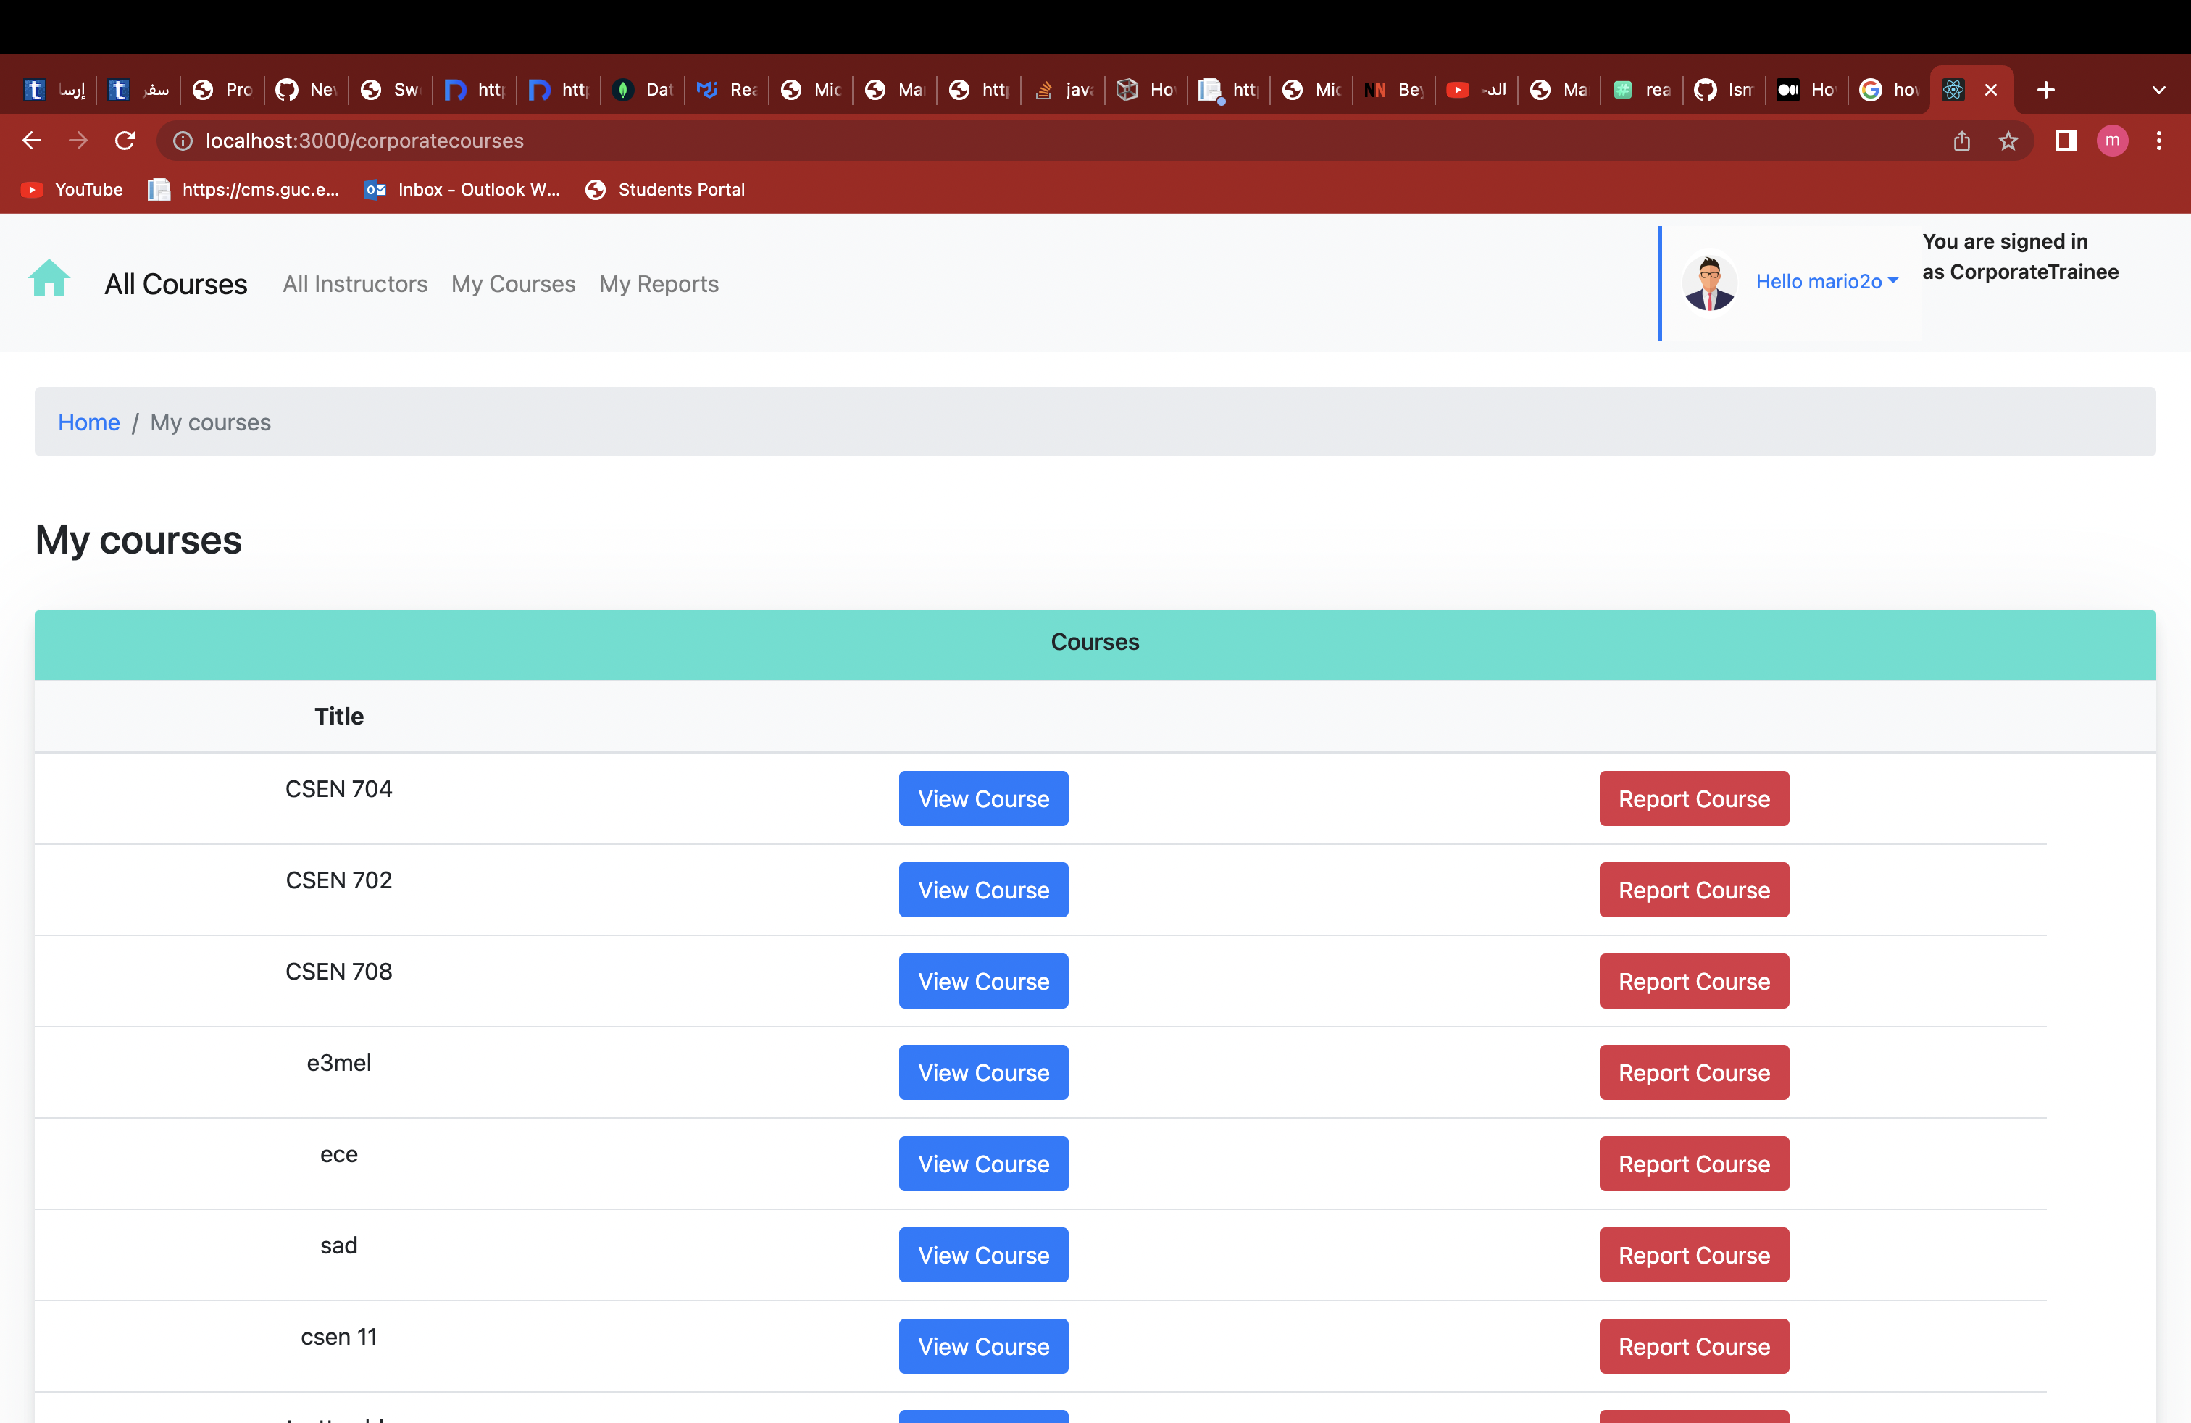Open All Courses in navbar
This screenshot has height=1423, width=2191.
click(x=176, y=283)
